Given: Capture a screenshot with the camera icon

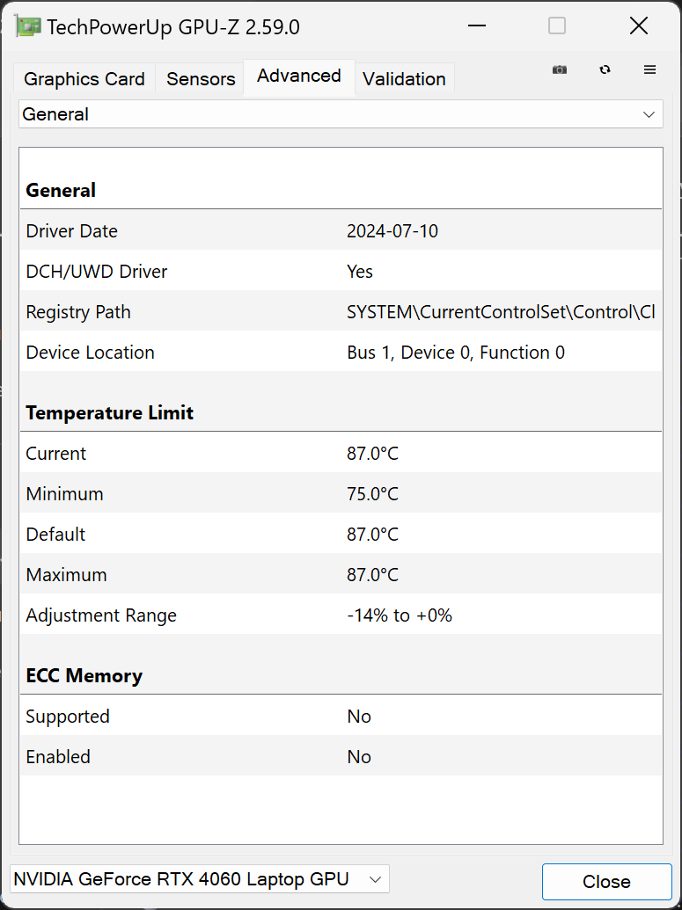Looking at the screenshot, I should [560, 69].
